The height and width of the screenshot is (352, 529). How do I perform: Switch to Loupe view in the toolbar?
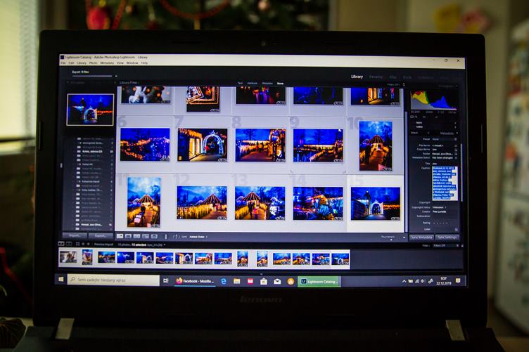(x=128, y=237)
